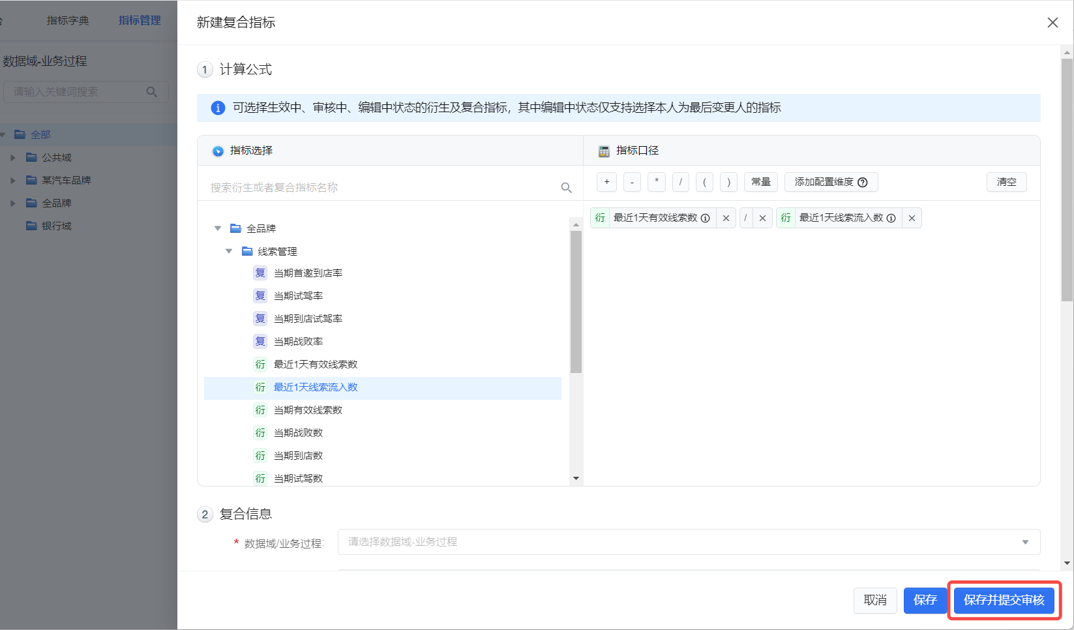The width and height of the screenshot is (1074, 630).
Task: Insert a left parenthesis
Action: [704, 182]
